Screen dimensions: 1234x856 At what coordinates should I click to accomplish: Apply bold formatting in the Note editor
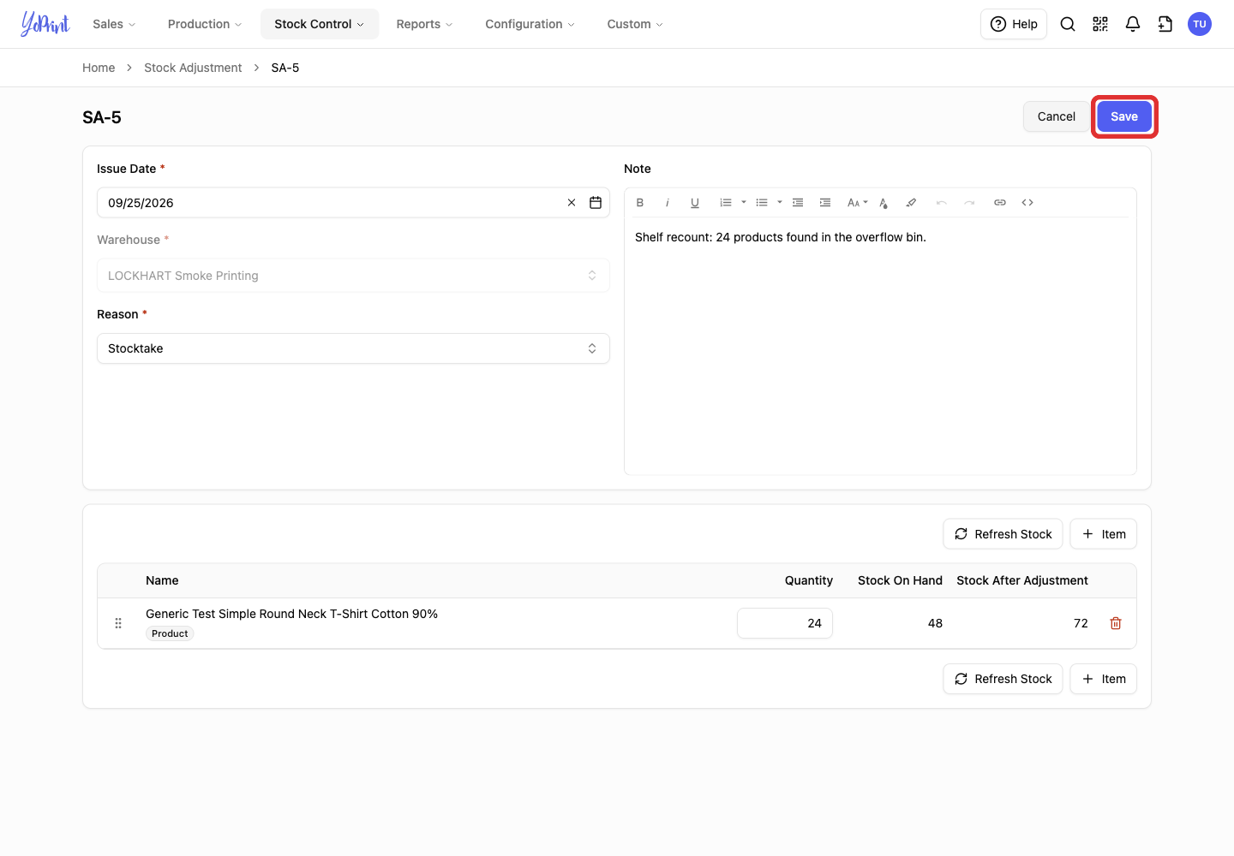point(640,203)
